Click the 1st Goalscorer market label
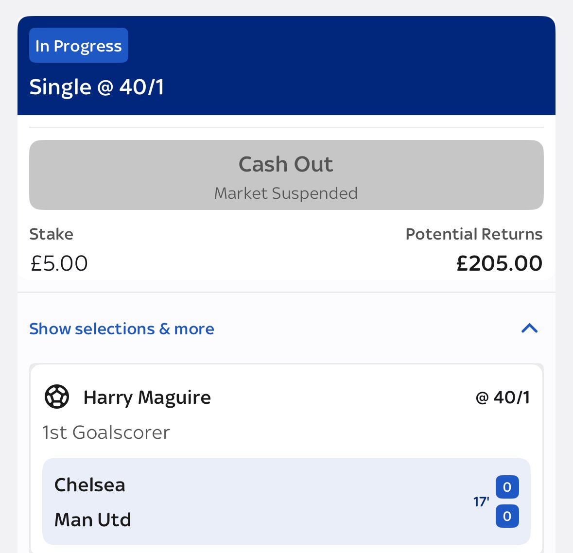The image size is (573, 553). tap(106, 432)
